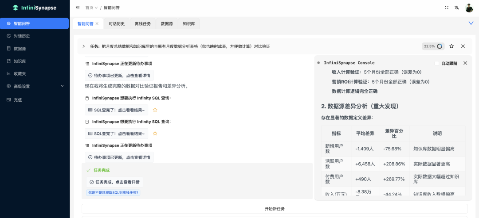479x218 pixels.
Task: Select the +269.77% table cell
Action: [394, 180]
